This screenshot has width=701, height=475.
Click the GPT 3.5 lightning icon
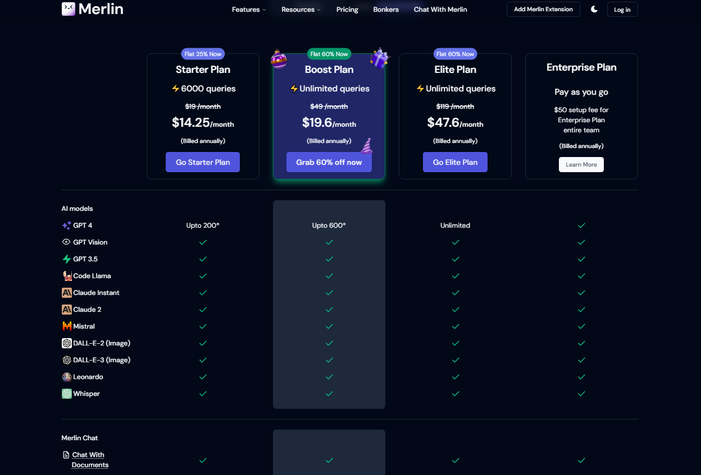66,259
